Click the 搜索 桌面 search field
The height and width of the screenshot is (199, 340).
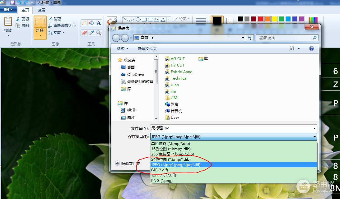point(287,38)
